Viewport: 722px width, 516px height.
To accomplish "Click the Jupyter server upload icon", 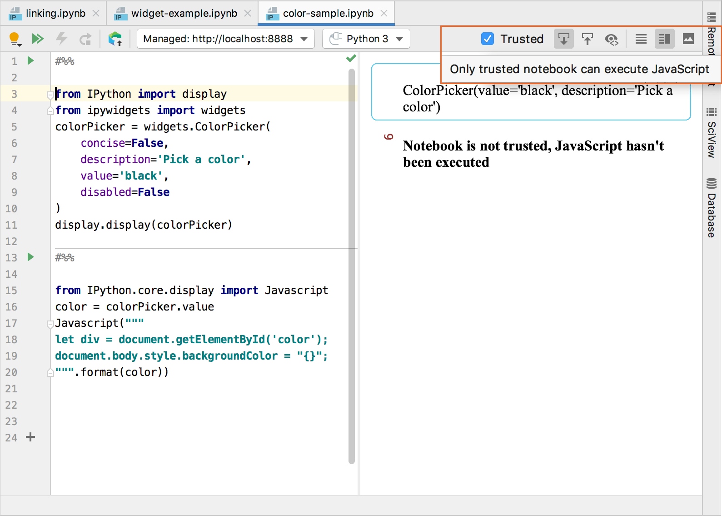I will [x=115, y=39].
